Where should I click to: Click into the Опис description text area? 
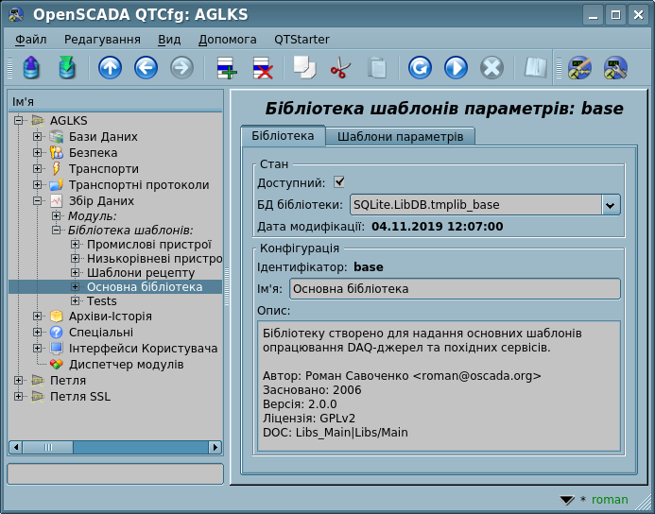(x=439, y=386)
